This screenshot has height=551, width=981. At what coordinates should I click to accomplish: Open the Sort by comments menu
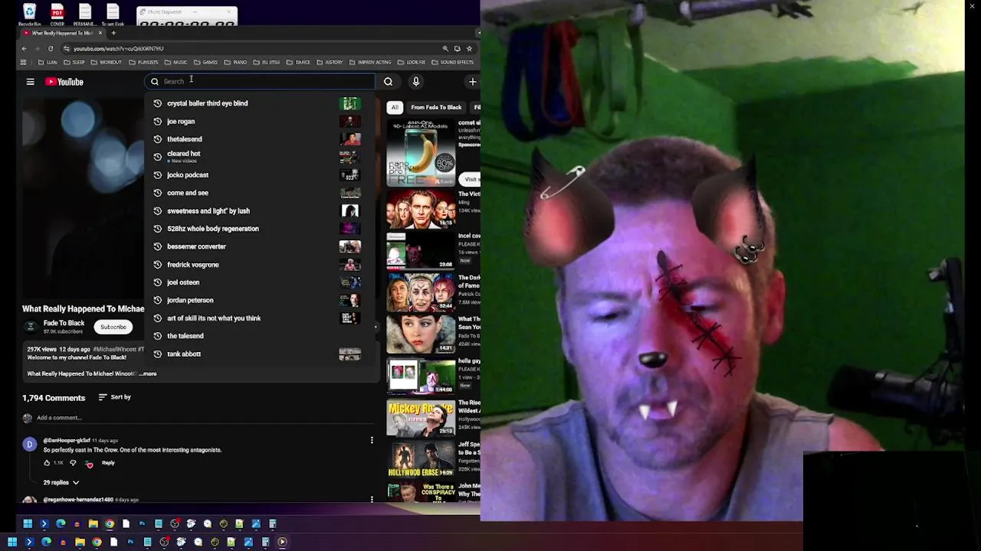click(x=115, y=397)
